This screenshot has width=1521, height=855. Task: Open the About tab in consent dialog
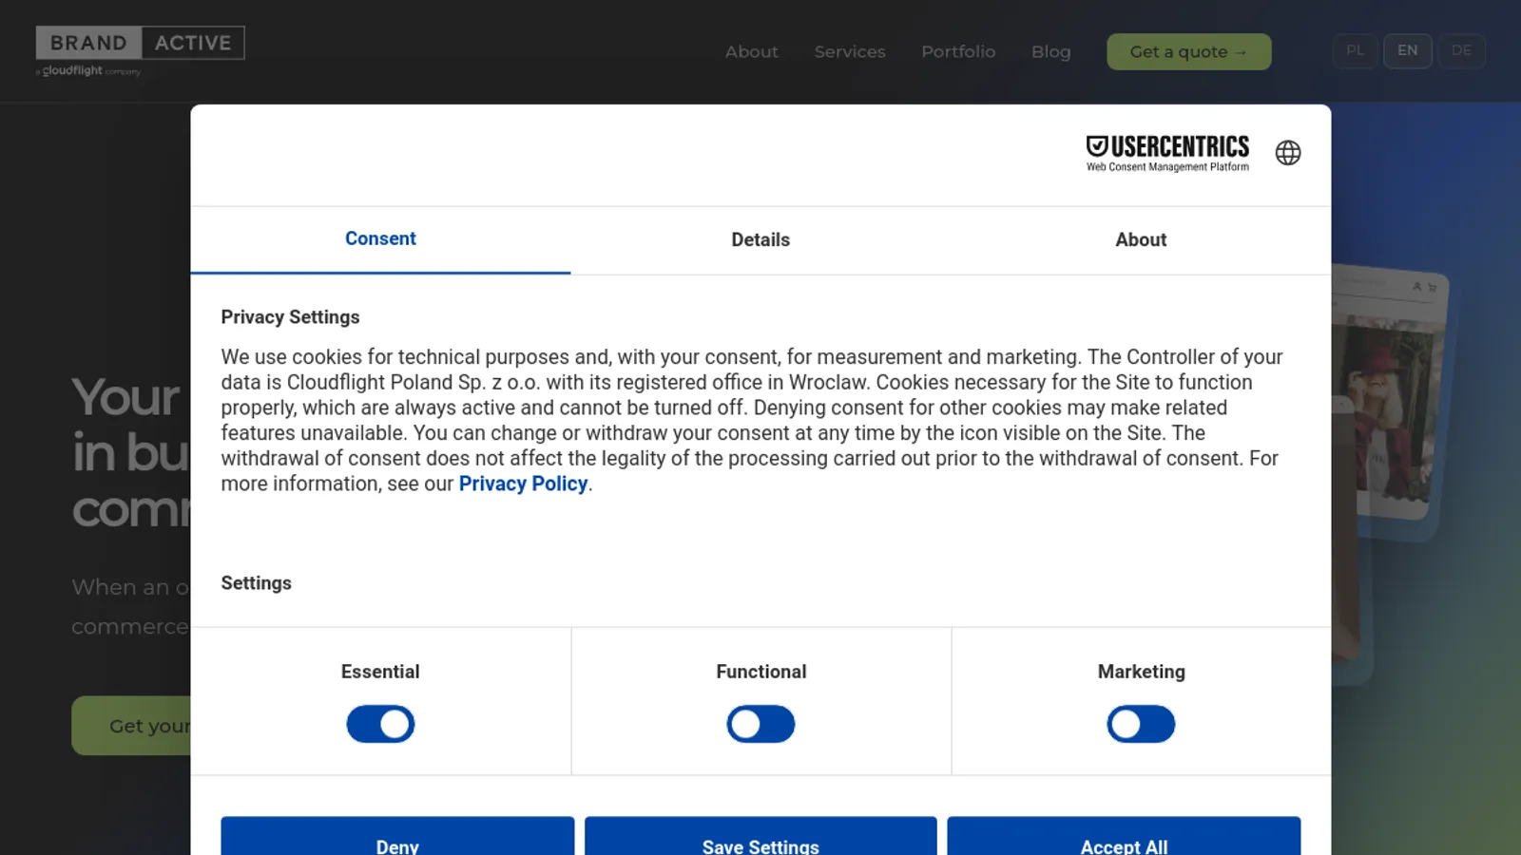tap(1141, 239)
